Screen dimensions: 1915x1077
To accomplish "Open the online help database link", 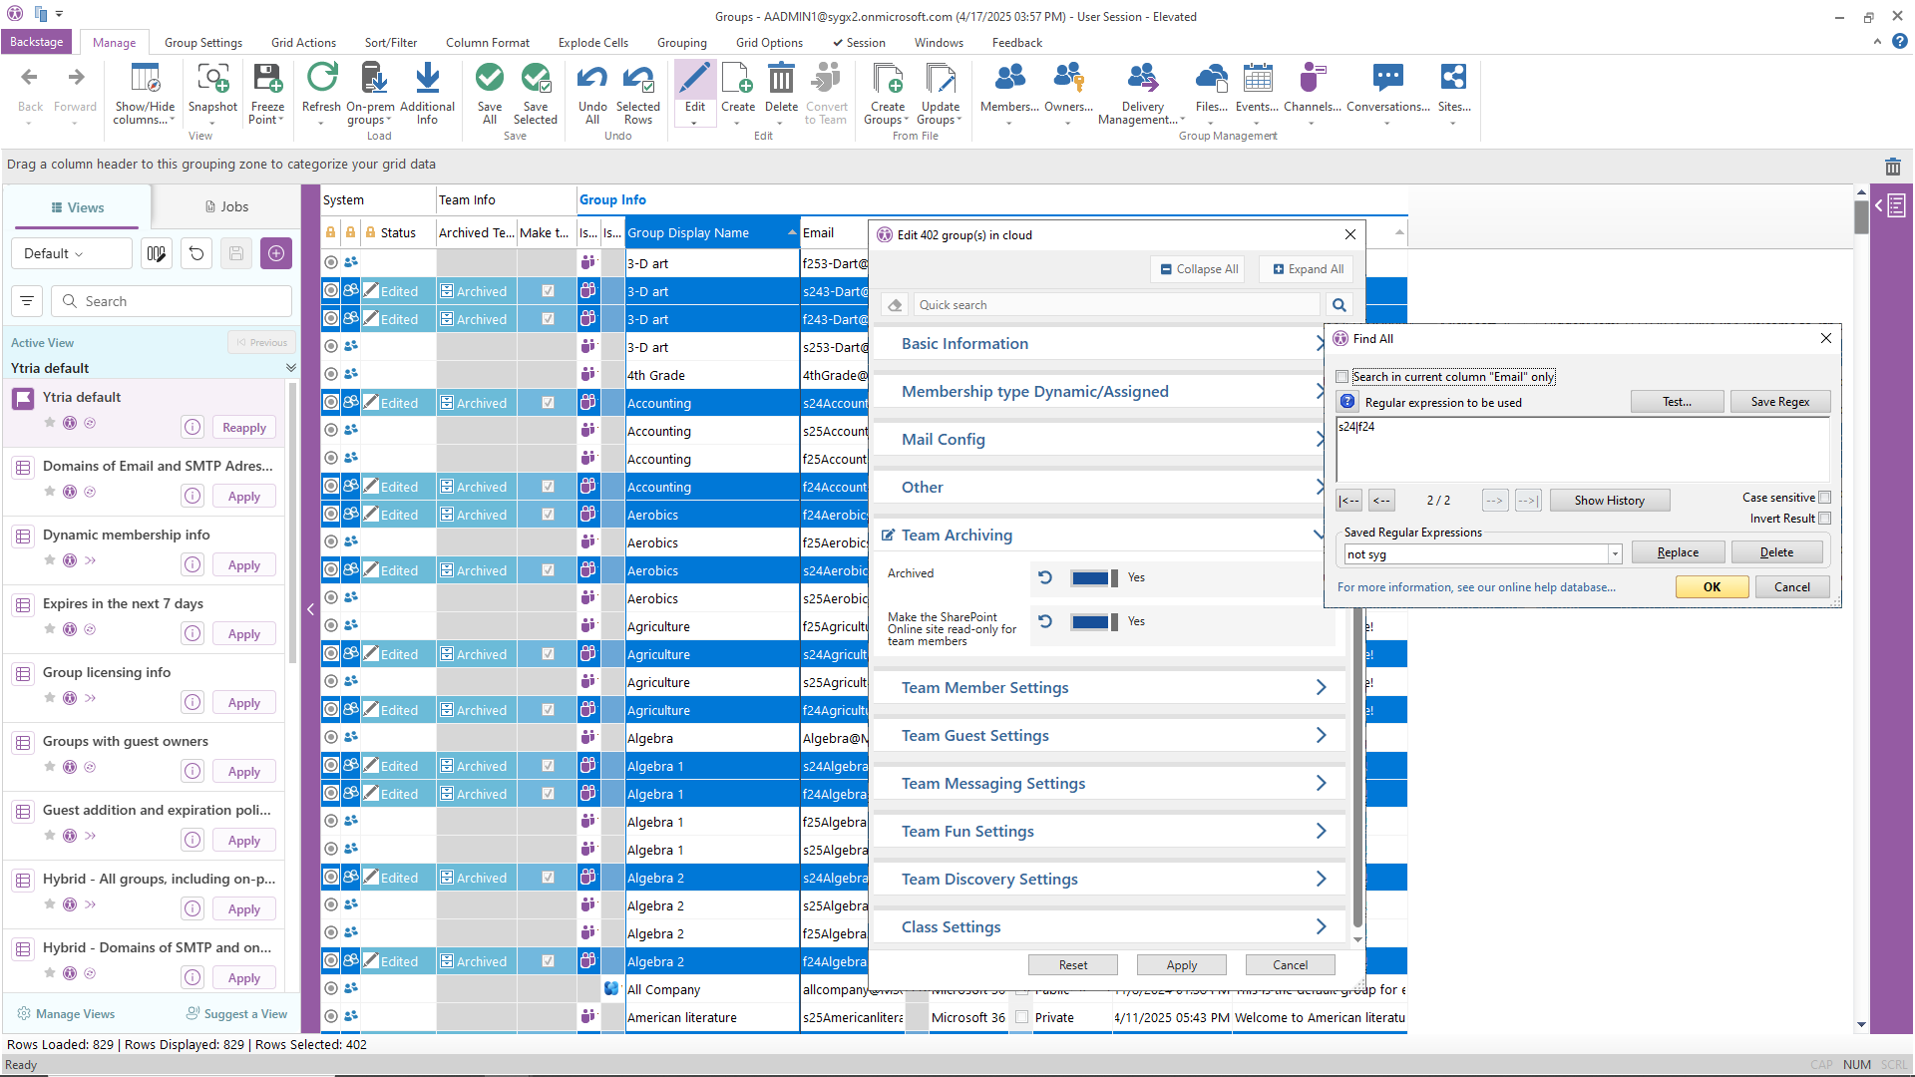I will click(x=1476, y=587).
